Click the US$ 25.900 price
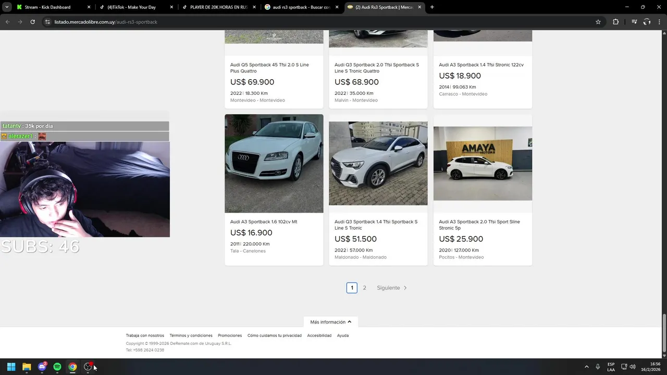This screenshot has height=375, width=667. pyautogui.click(x=461, y=239)
